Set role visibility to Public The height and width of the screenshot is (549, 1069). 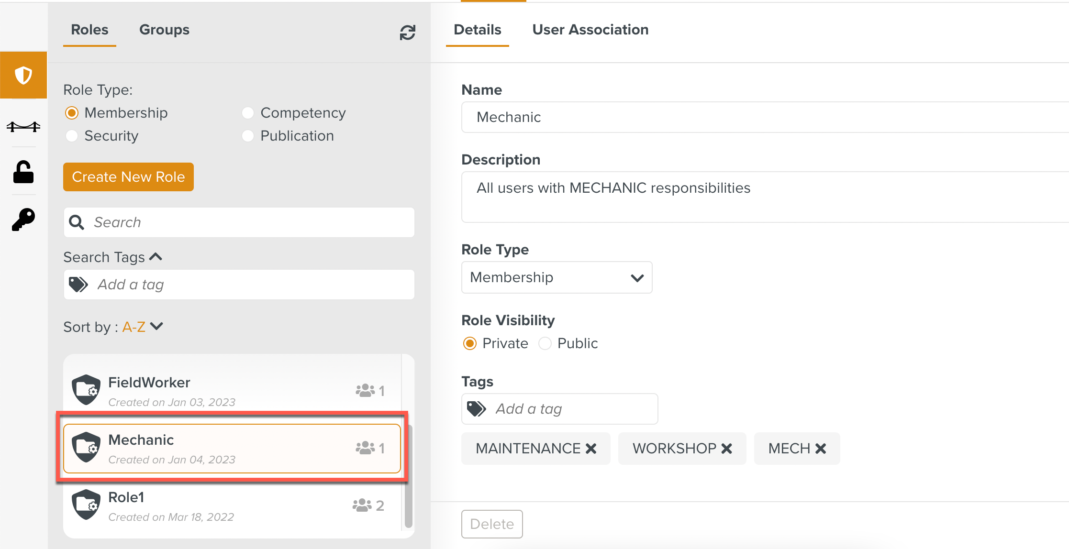(x=545, y=343)
